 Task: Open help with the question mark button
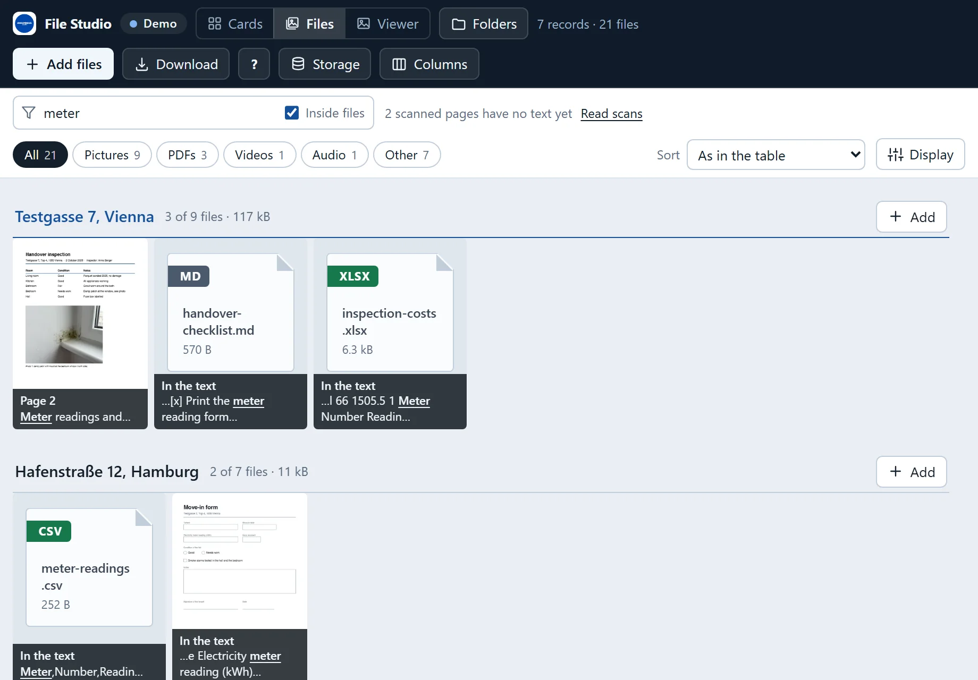[x=254, y=64]
